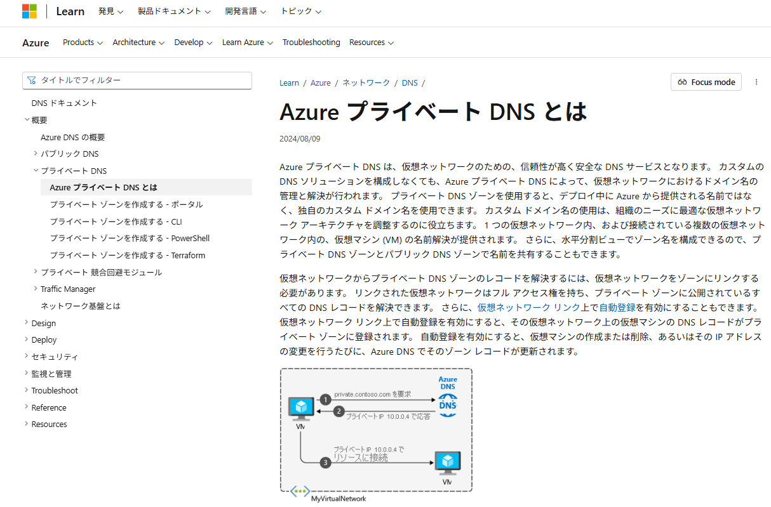Open プライベート ゾーンを作成する - Terraform

click(128, 255)
